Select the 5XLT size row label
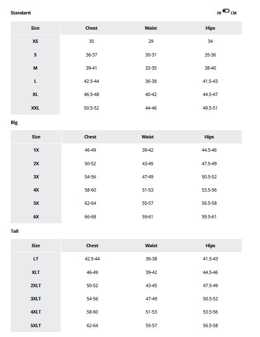Screen dimensions: 260x337 click(x=35, y=325)
